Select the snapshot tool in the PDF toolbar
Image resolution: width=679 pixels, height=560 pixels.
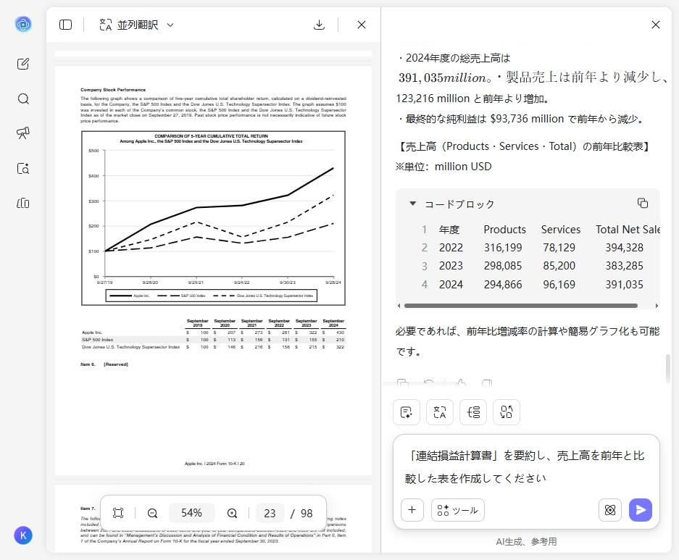click(118, 512)
